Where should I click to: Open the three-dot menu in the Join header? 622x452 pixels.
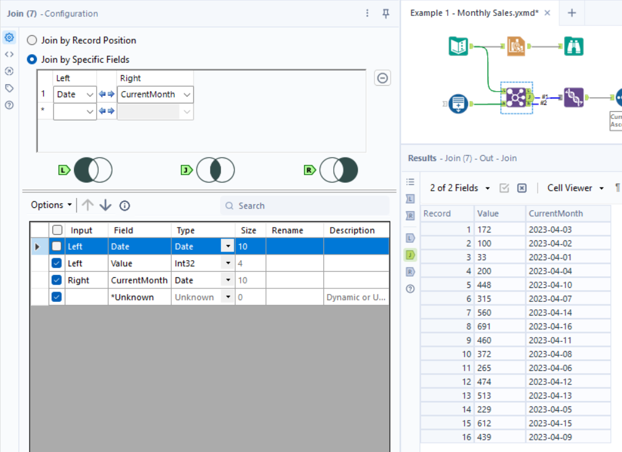(x=367, y=13)
